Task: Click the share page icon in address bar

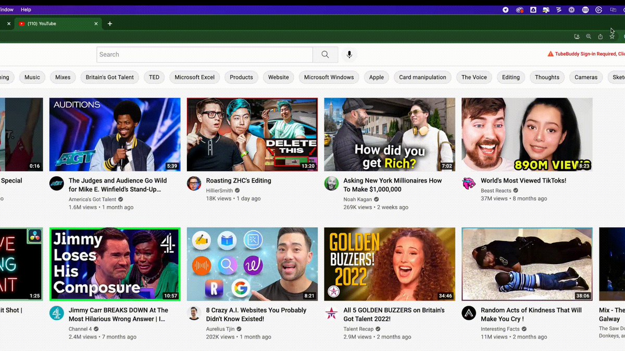Action: [x=601, y=36]
